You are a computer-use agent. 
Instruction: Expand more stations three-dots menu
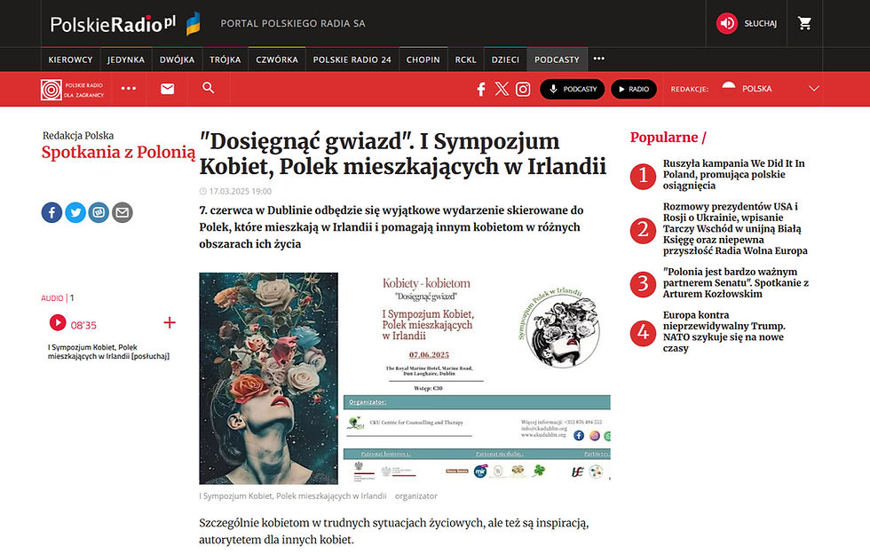click(x=598, y=59)
